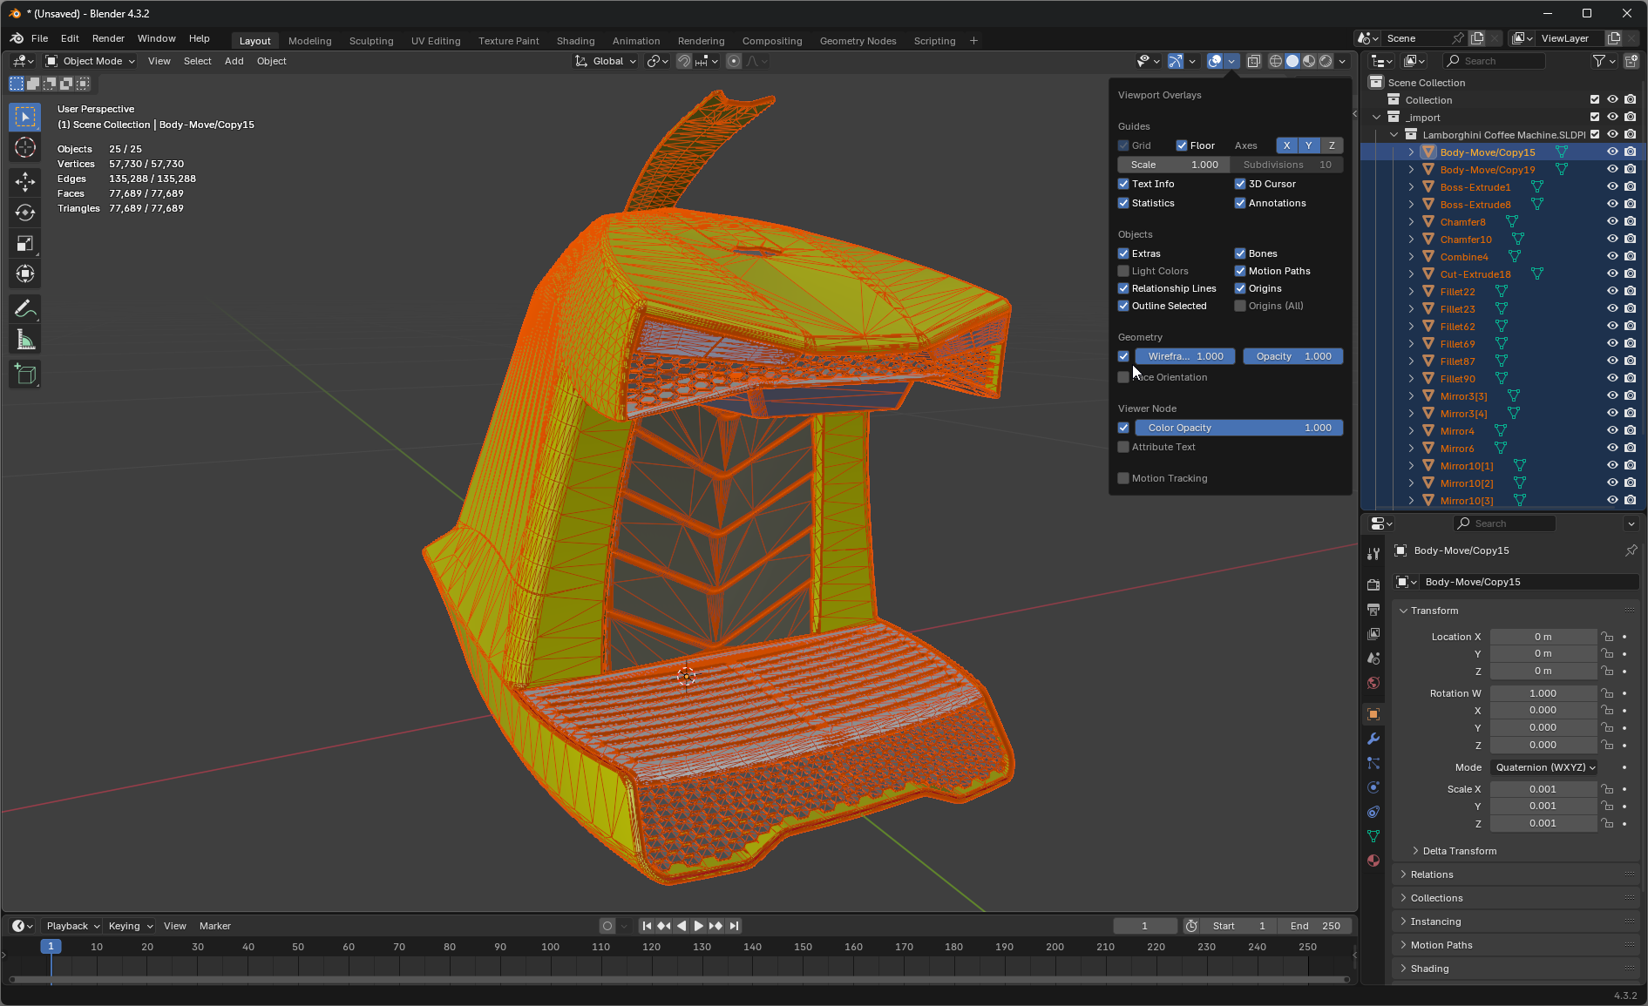Screen dimensions: 1648x1006
Task: Switch to the Shading workspace tab
Action: click(575, 41)
